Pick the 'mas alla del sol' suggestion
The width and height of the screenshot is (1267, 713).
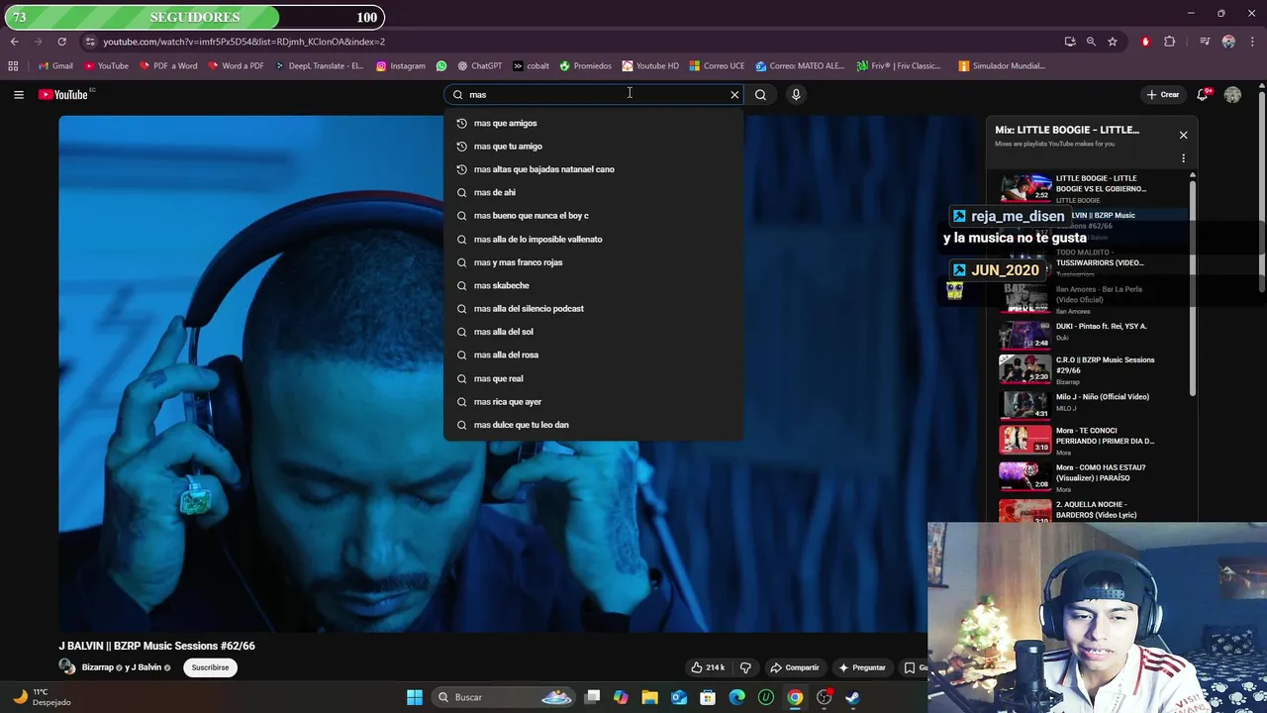[x=594, y=332]
